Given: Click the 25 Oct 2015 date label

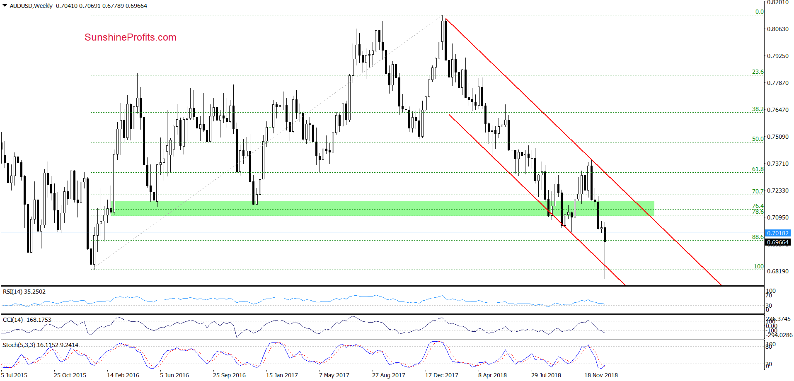Looking at the screenshot, I should tap(70, 375).
